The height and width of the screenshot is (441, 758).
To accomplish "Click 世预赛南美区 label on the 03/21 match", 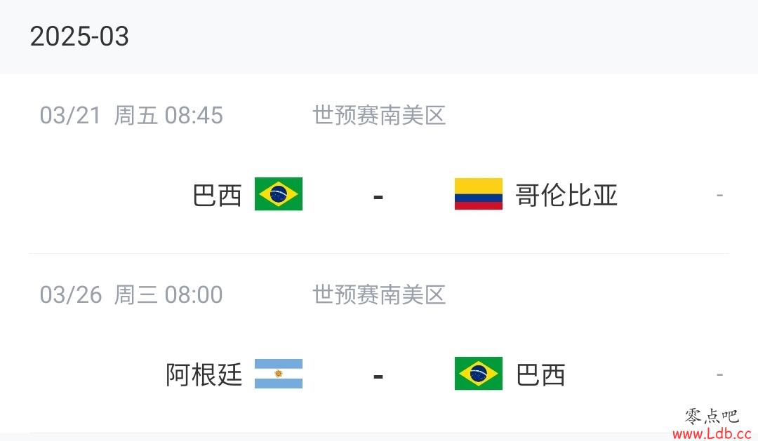I will coord(379,116).
